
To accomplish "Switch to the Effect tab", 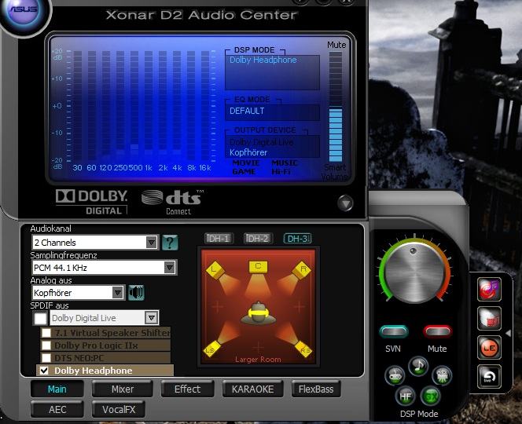I will pos(187,389).
